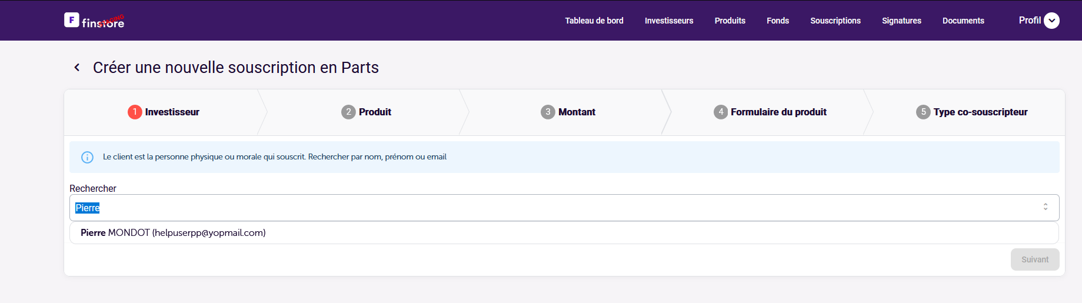Click the step 2 number badge
Viewport: 1082px width, 303px height.
coord(348,112)
